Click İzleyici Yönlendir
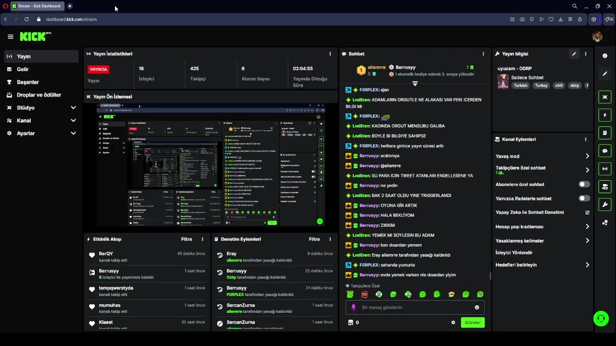 click(x=514, y=253)
